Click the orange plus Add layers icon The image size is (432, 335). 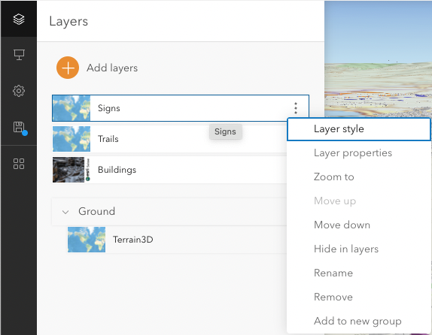pos(68,68)
